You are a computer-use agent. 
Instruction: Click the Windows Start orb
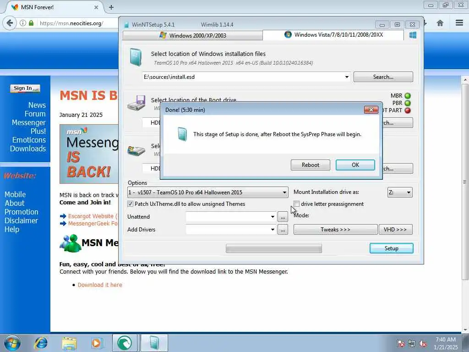[12, 343]
